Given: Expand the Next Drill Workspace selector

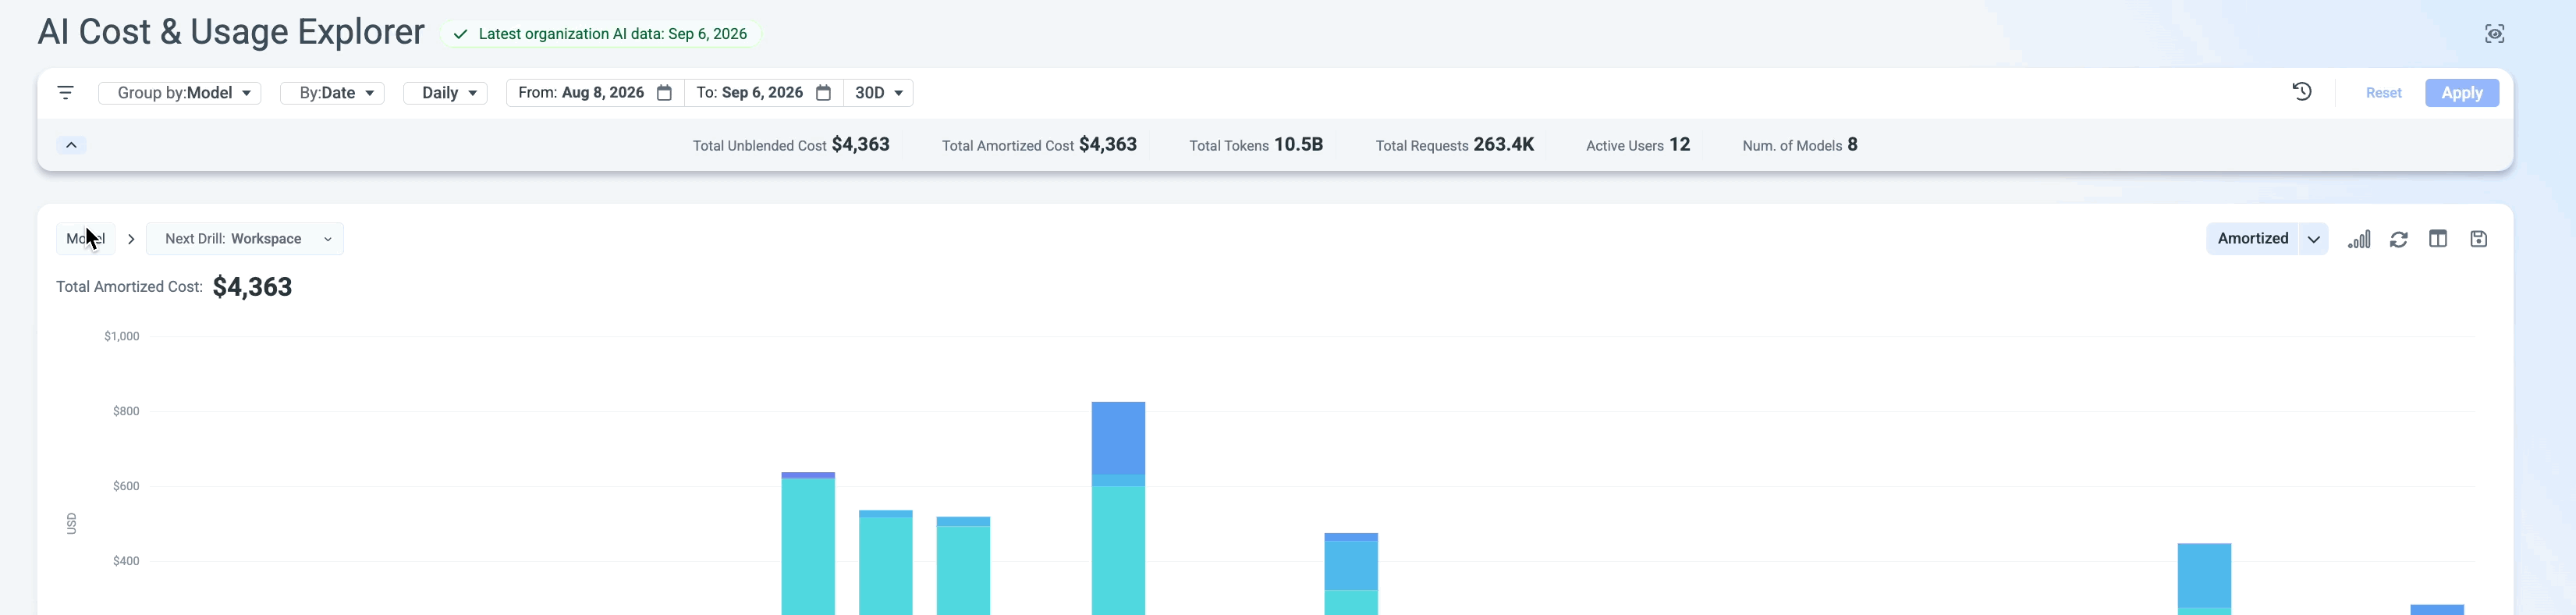Looking at the screenshot, I should point(245,239).
